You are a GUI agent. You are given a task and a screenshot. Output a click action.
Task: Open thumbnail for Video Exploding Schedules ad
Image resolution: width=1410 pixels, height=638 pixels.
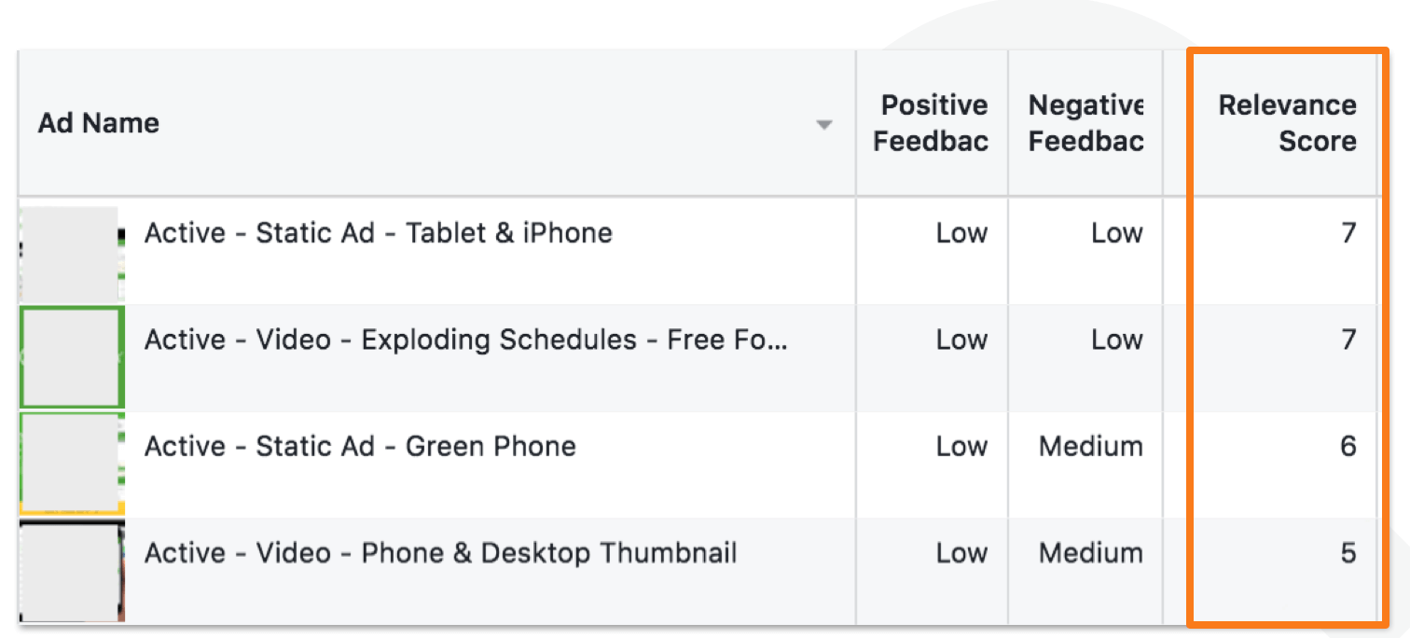[72, 357]
